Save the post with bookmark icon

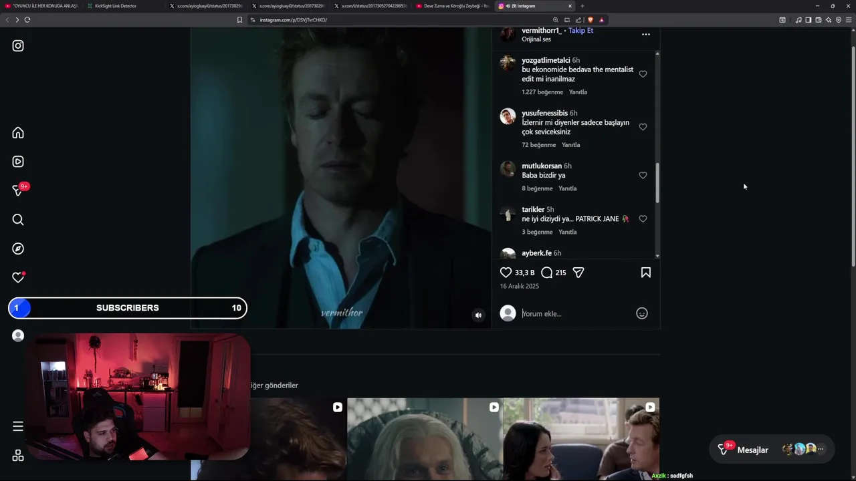(x=646, y=273)
